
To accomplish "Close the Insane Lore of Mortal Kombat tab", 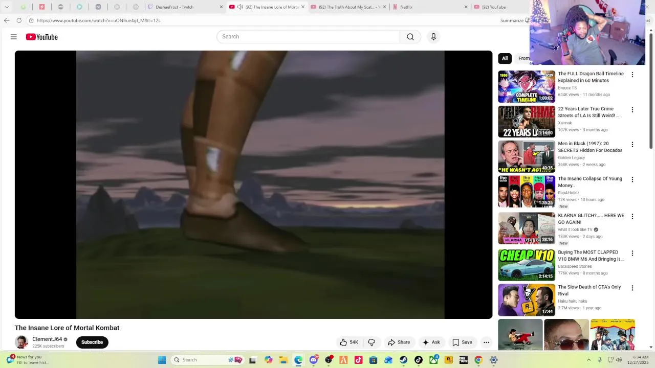I will [x=303, y=7].
